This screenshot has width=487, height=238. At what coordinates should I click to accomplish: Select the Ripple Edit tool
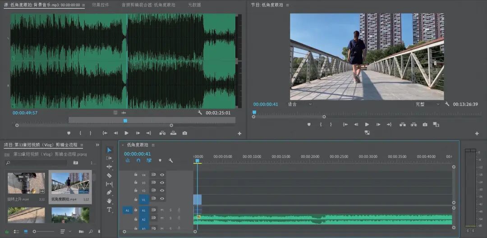click(109, 167)
